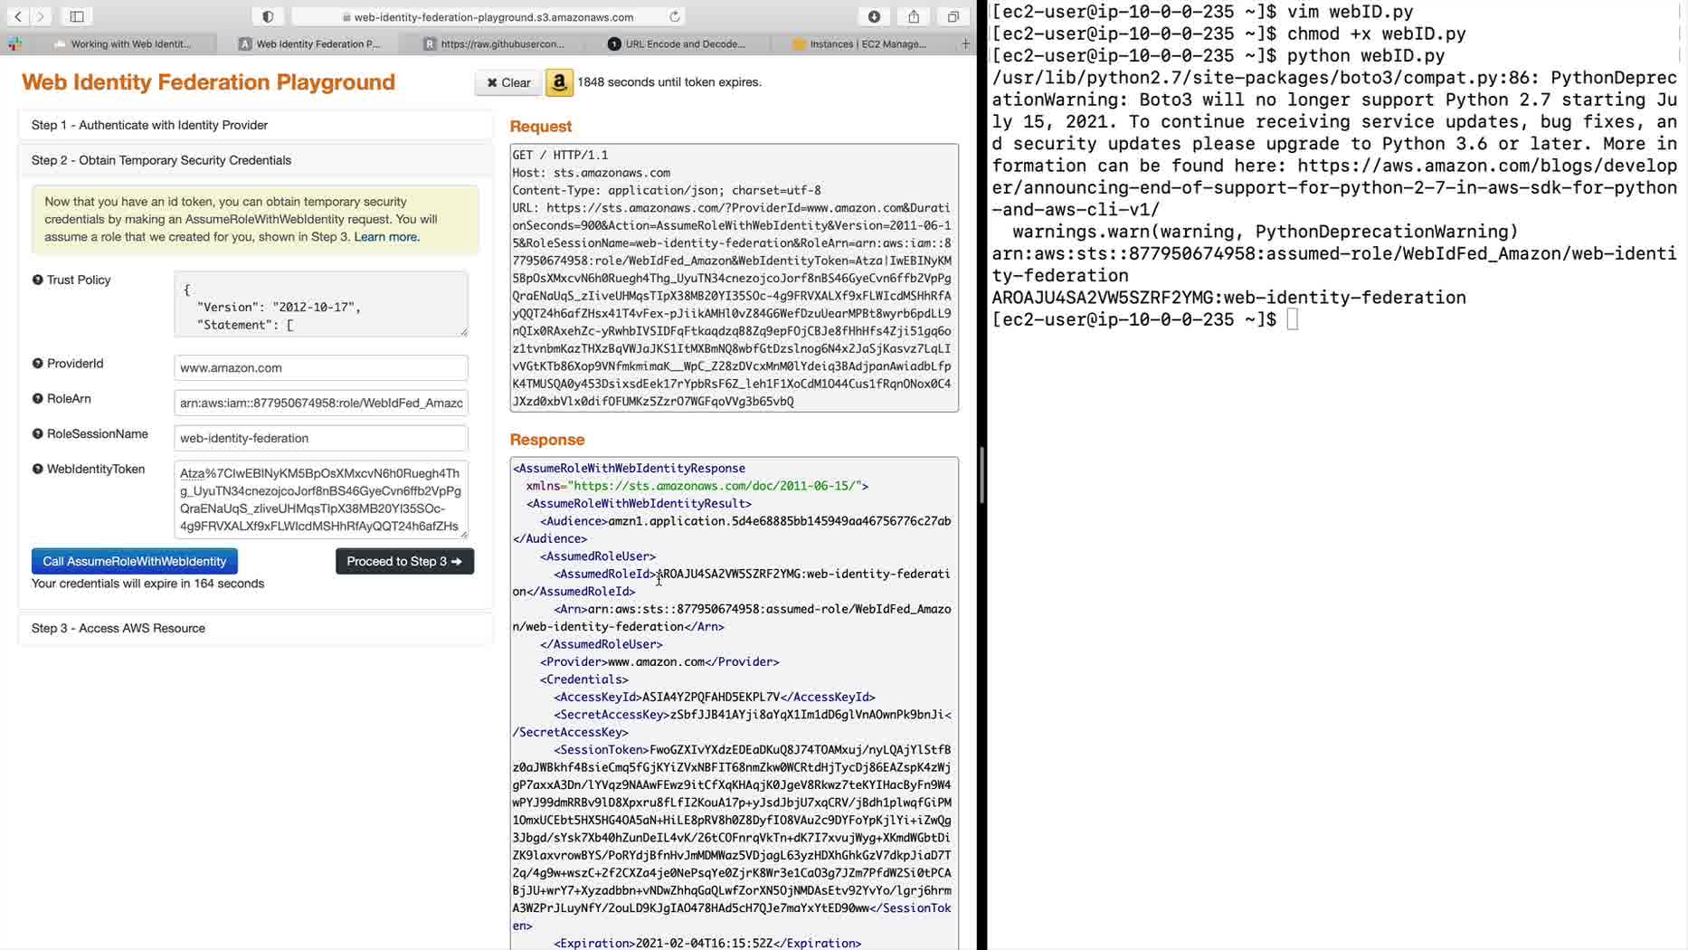Click the Response heading
Image resolution: width=1688 pixels, height=950 pixels.
tap(547, 440)
